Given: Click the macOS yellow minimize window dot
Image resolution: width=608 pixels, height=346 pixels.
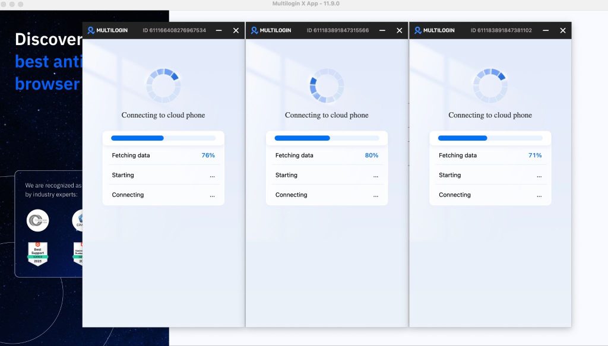Looking at the screenshot, I should 12,4.
